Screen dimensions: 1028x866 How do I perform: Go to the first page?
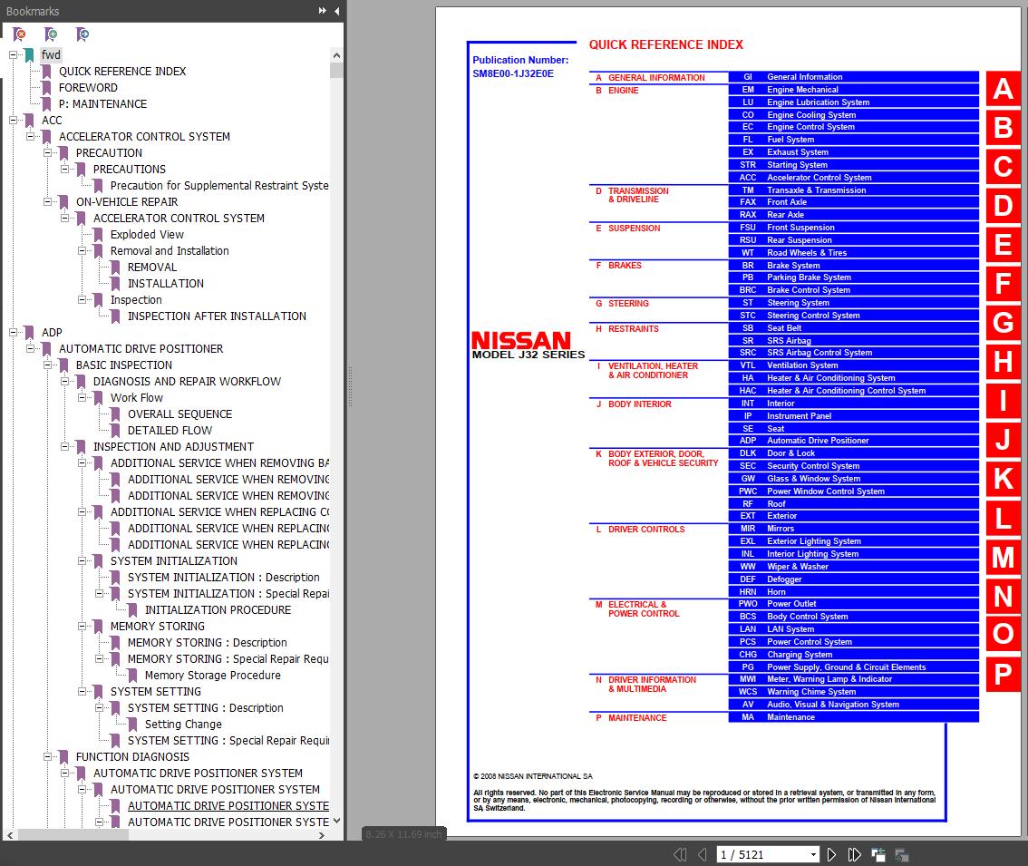(x=680, y=854)
